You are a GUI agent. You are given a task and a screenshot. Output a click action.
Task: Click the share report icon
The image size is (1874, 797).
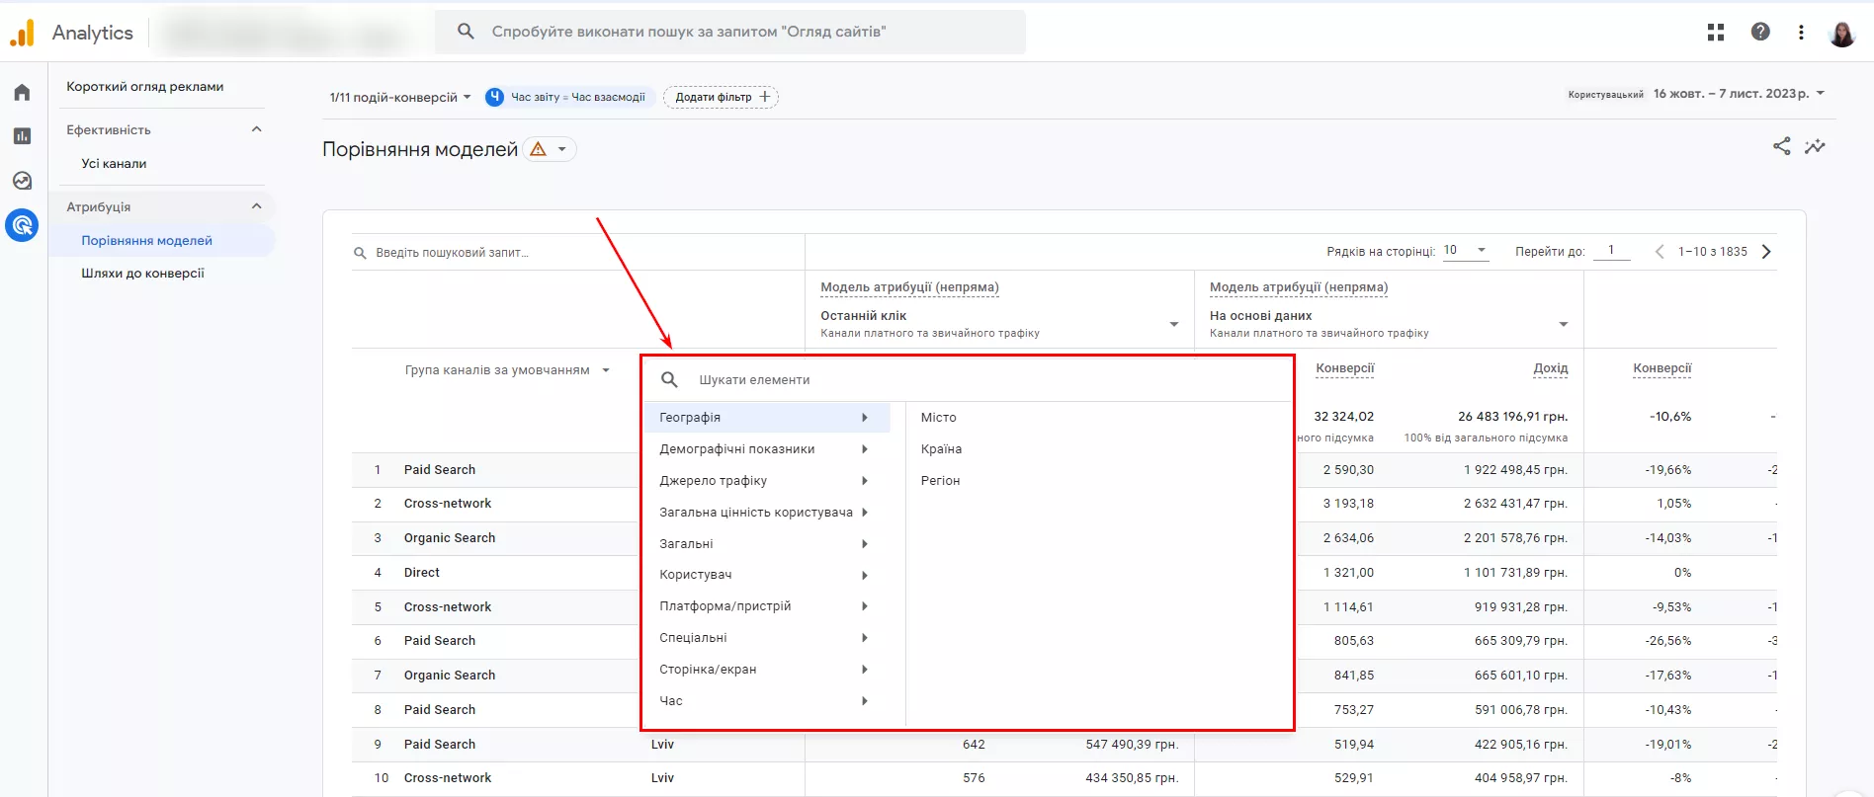(1781, 146)
